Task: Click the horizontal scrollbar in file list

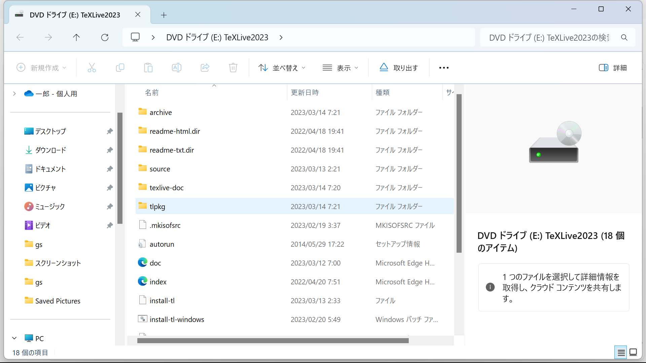Action: [x=273, y=340]
